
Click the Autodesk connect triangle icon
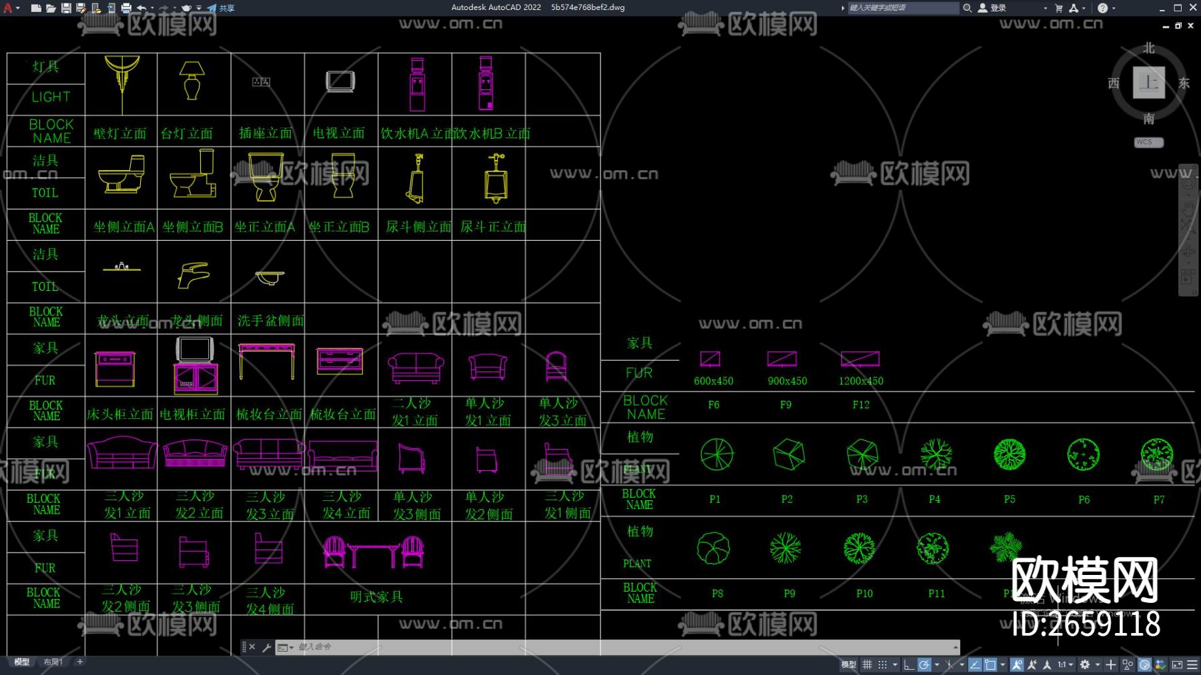coord(1074,8)
